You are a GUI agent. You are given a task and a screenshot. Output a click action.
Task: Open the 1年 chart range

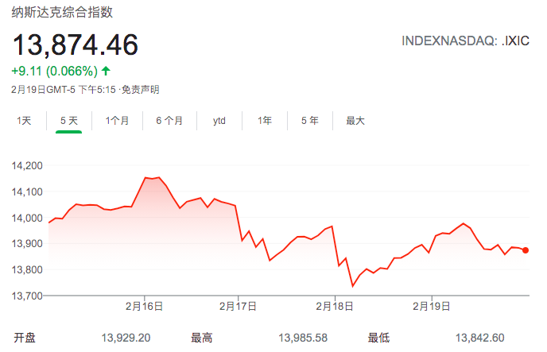[264, 121]
